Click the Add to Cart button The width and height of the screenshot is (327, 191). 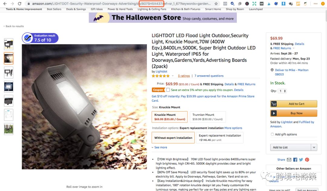pyautogui.click(x=294, y=104)
